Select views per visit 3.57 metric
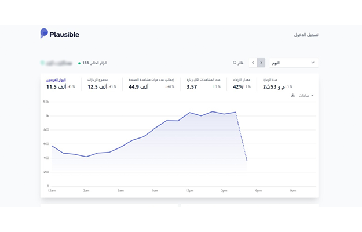This screenshot has height=232, width=362. click(x=204, y=84)
